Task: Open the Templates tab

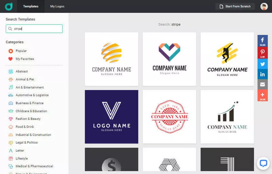Action: pyautogui.click(x=31, y=6)
